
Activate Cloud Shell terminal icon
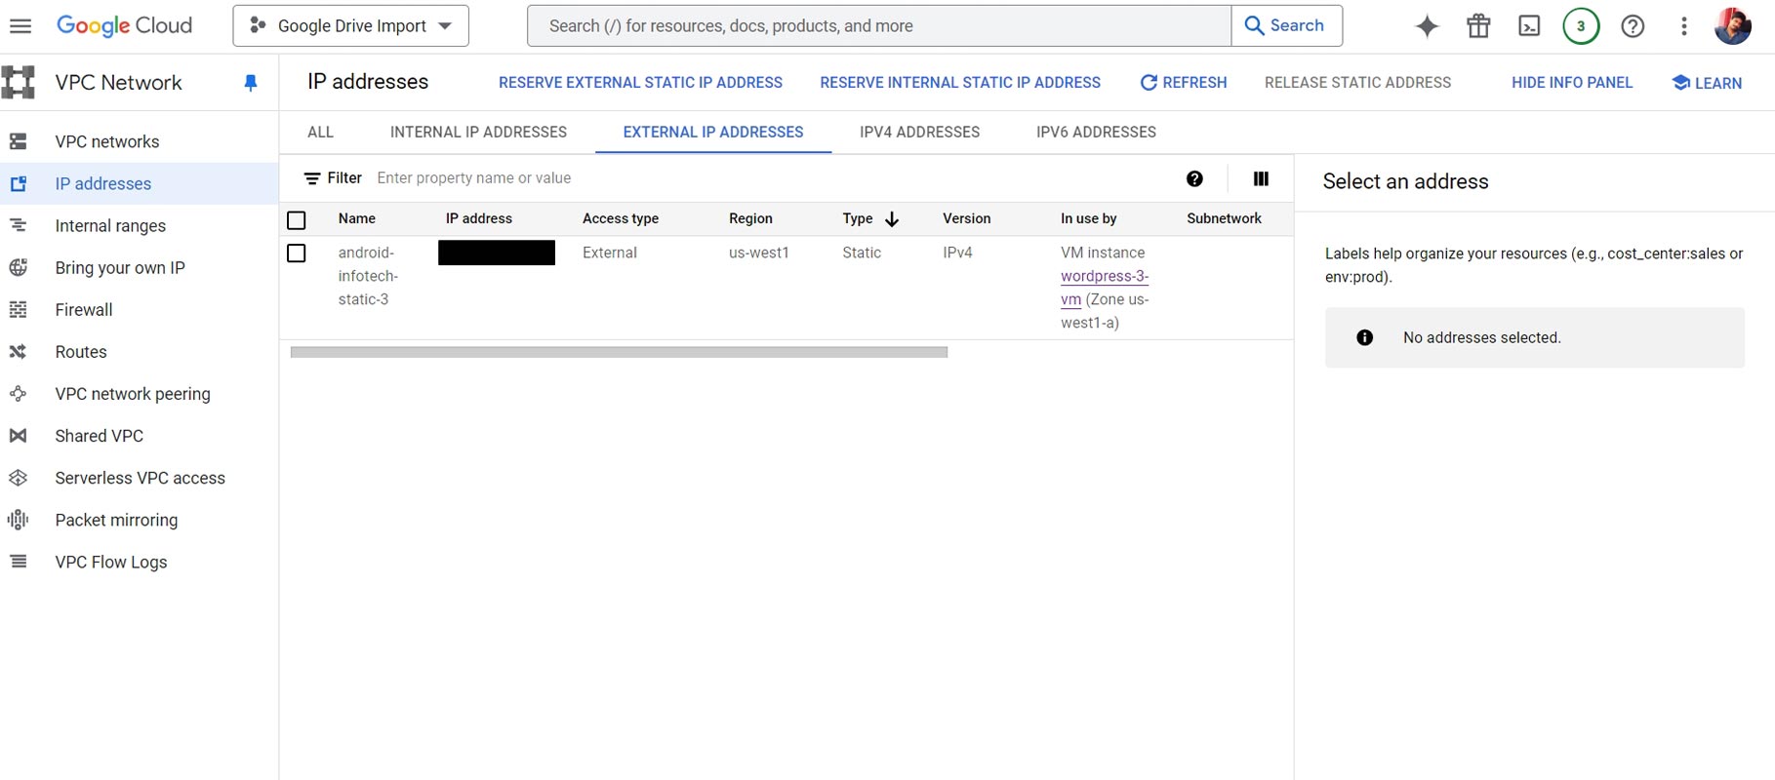coord(1529,26)
